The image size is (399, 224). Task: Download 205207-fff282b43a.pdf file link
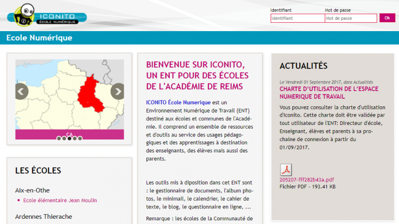point(307,179)
